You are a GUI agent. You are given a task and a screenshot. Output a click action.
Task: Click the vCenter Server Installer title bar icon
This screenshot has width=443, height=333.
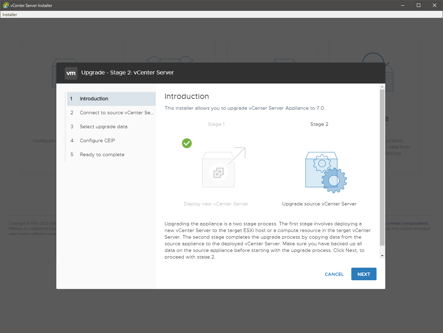(6, 5)
